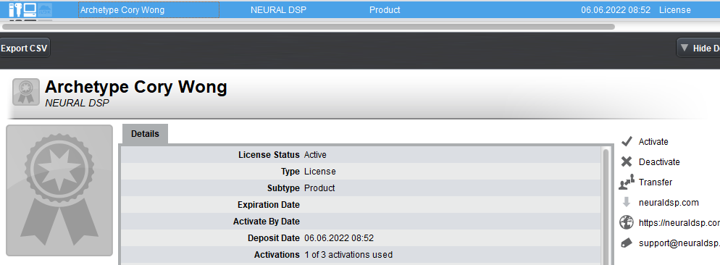This screenshot has width=720, height=265.
Task: Click the download arrow icon beside neuraldsp.com
Action: click(627, 202)
